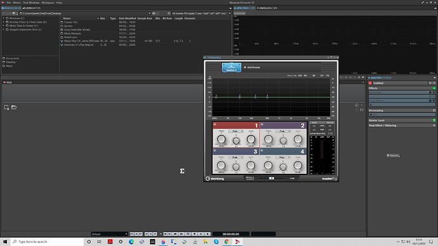Click the WaveLab icon on the taskbar
This screenshot has height=246, width=438.
(237, 242)
